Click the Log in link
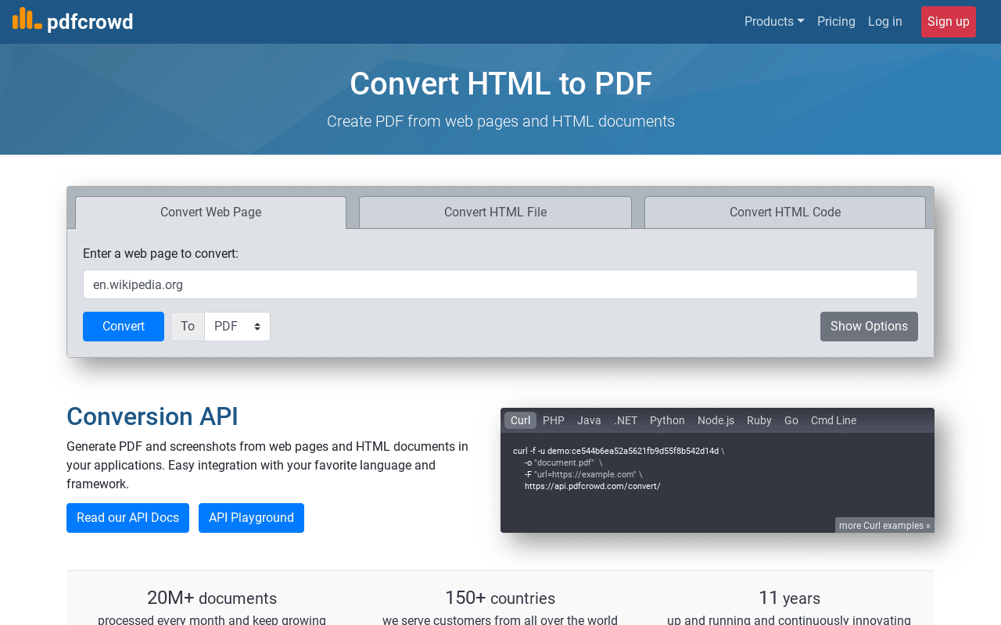This screenshot has width=1001, height=625. click(884, 21)
